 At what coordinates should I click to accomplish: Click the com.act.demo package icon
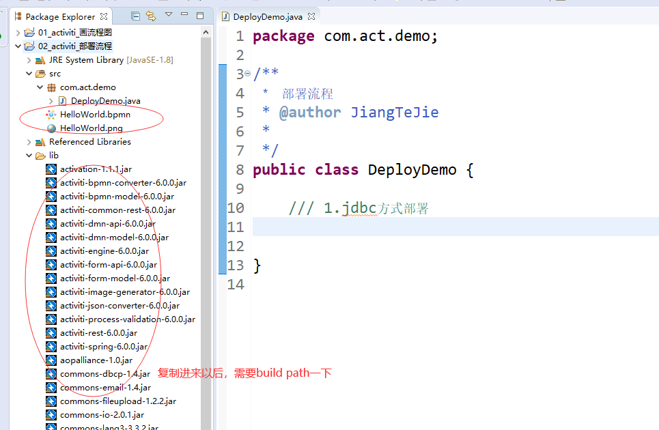click(51, 87)
